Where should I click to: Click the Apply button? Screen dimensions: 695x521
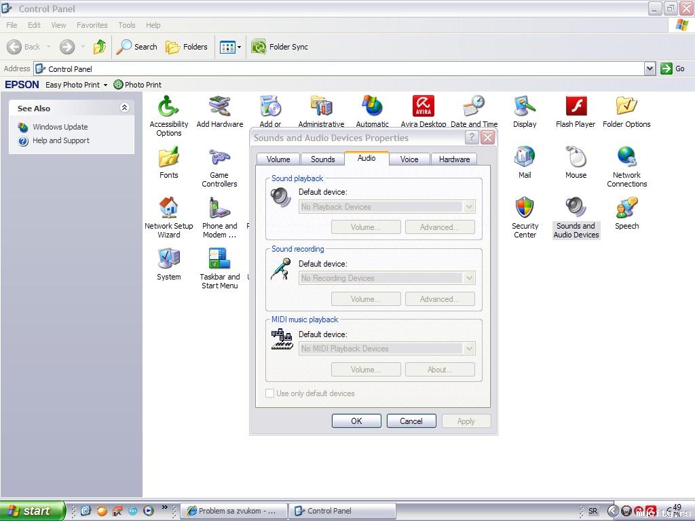pyautogui.click(x=466, y=421)
